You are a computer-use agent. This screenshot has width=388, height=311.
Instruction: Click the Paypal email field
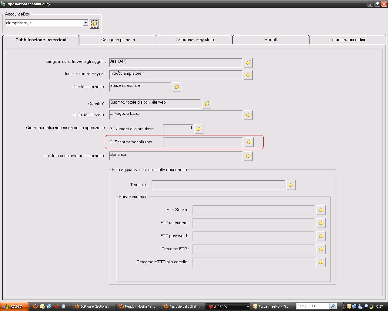[x=176, y=75]
